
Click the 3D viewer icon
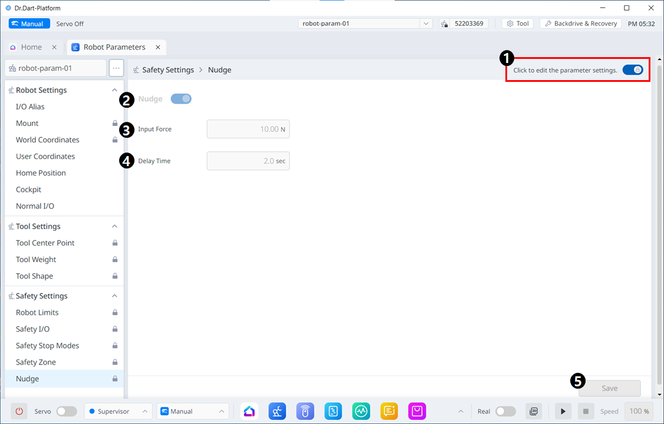click(534, 411)
